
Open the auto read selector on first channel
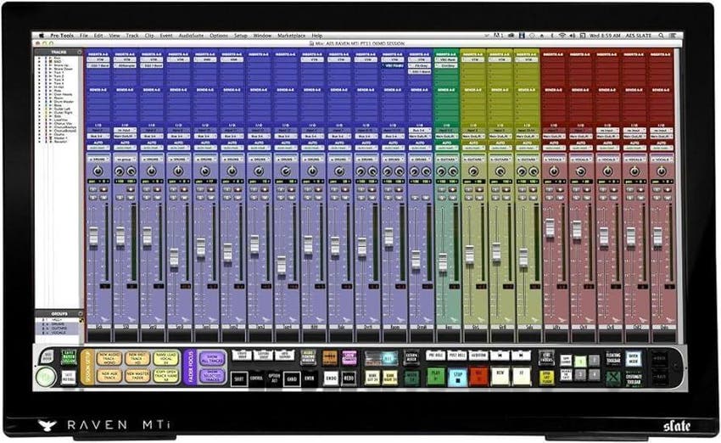(98, 148)
